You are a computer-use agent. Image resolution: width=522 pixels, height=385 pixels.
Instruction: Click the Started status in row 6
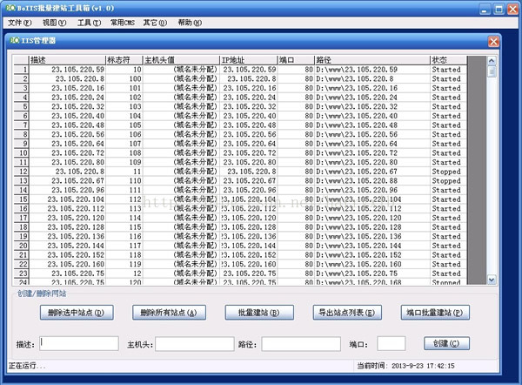448,116
